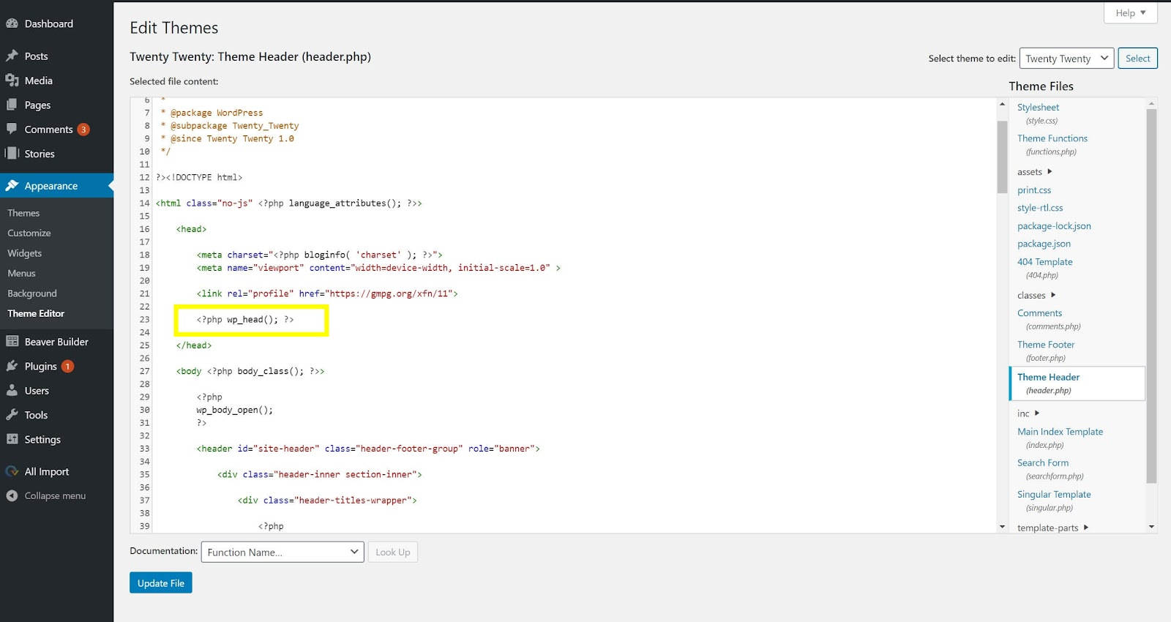The width and height of the screenshot is (1171, 622).
Task: Click the DOCTYPE html code line
Action: 199,177
